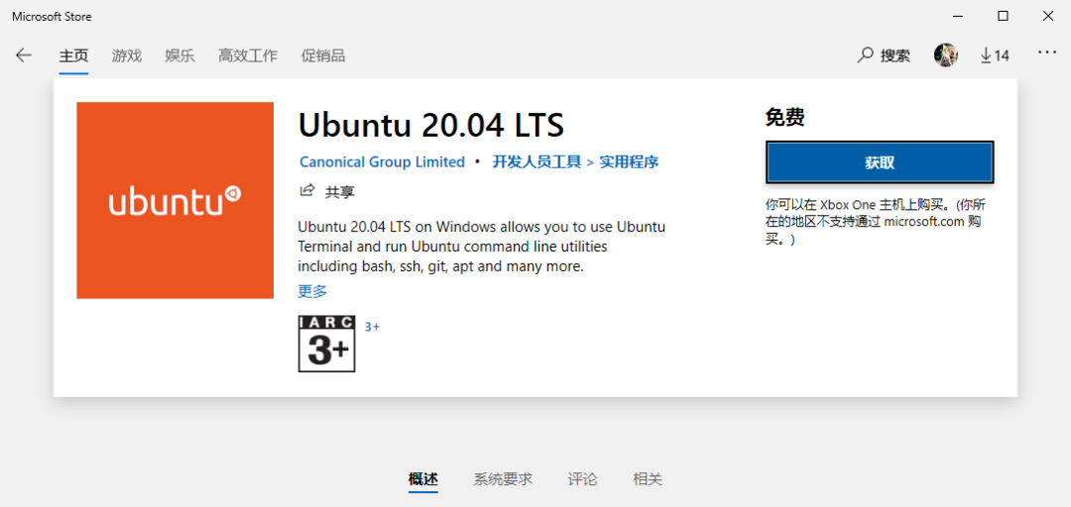1071x507 pixels.
Task: Expand description with 更多 link
Action: tap(312, 291)
